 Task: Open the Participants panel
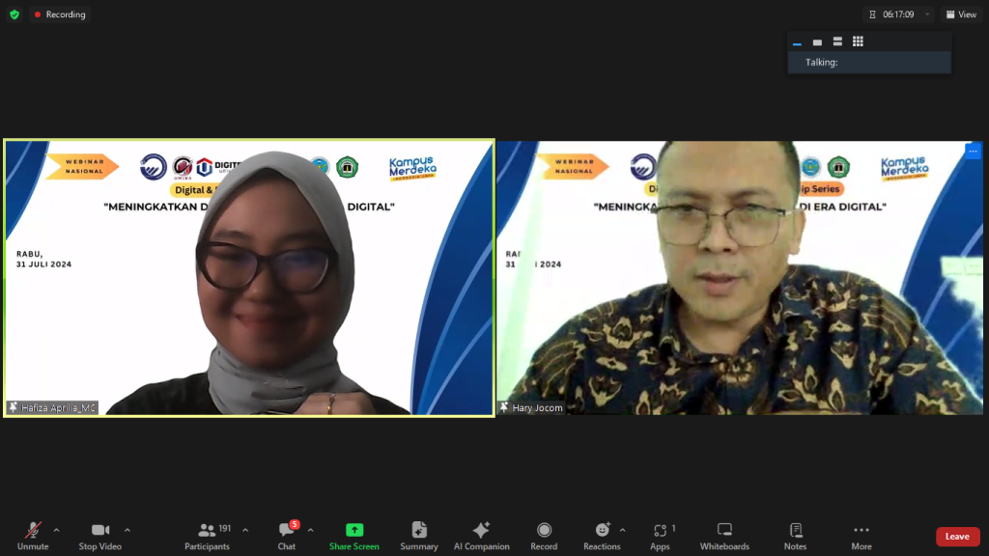208,536
